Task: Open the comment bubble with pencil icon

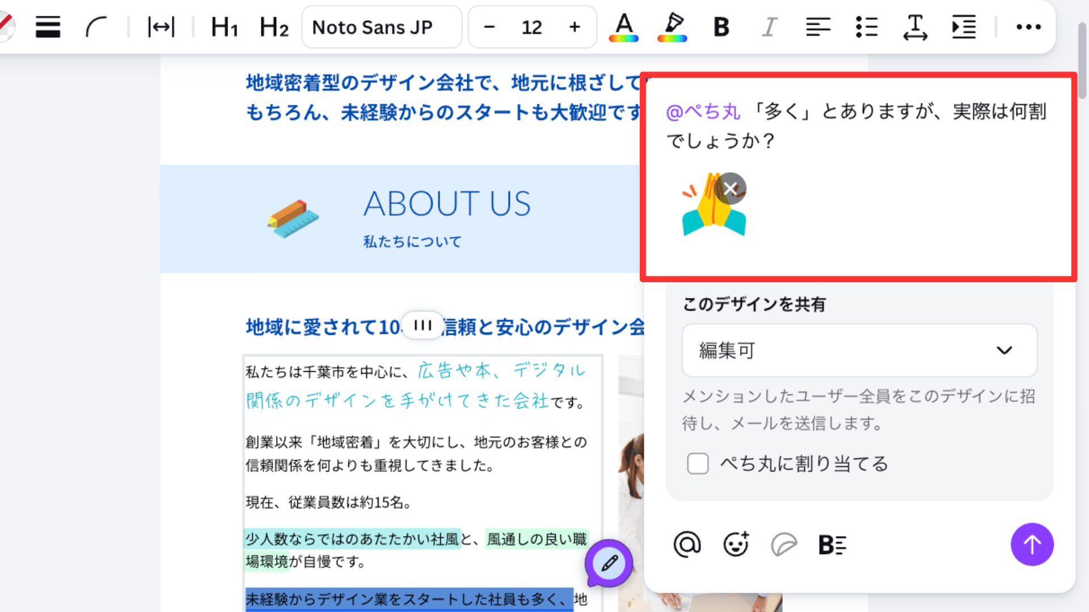Action: click(609, 564)
